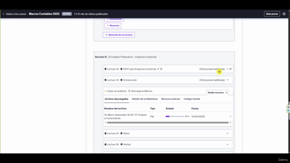Screen dimensions: 290x163
Task: Click warning icon by Clase sin publicar
Action: coord(106,91)
